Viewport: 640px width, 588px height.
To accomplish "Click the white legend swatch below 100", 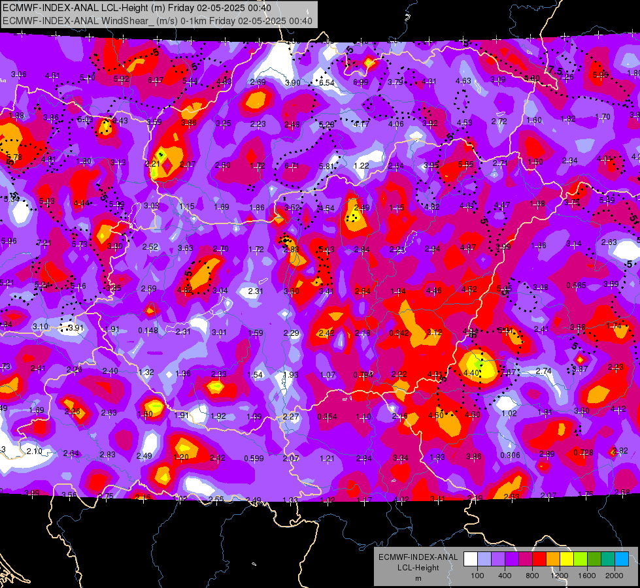I will click(x=470, y=559).
